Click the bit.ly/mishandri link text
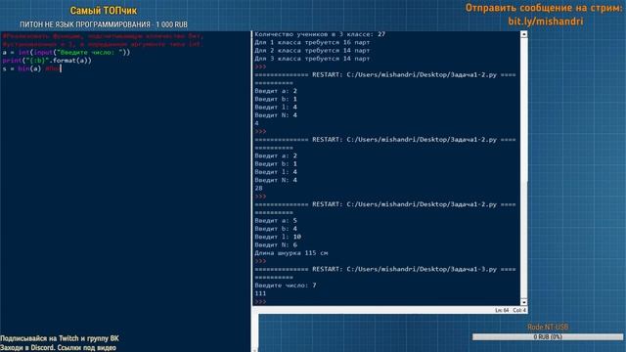The height and width of the screenshot is (352, 626). coord(546,22)
